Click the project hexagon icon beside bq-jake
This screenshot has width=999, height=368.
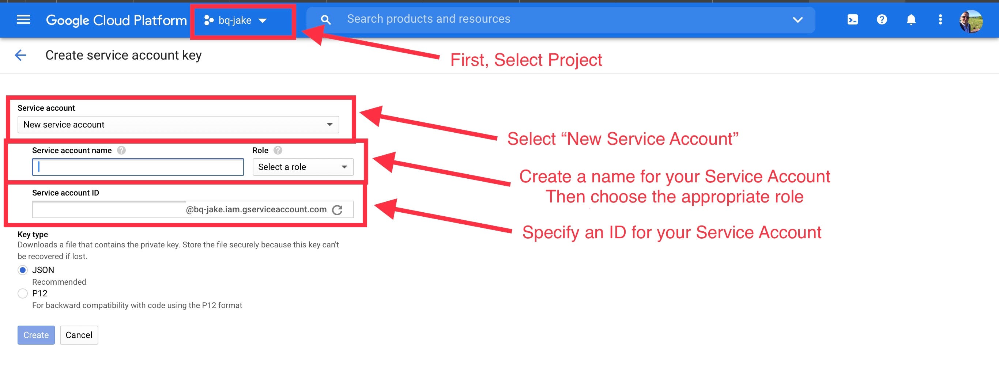(209, 20)
